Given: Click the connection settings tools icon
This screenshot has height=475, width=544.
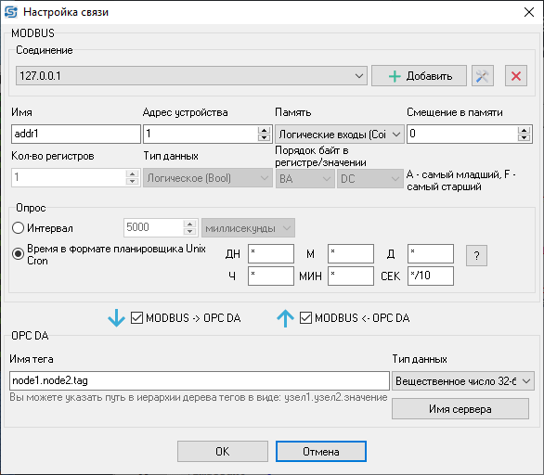Looking at the screenshot, I should coord(482,76).
